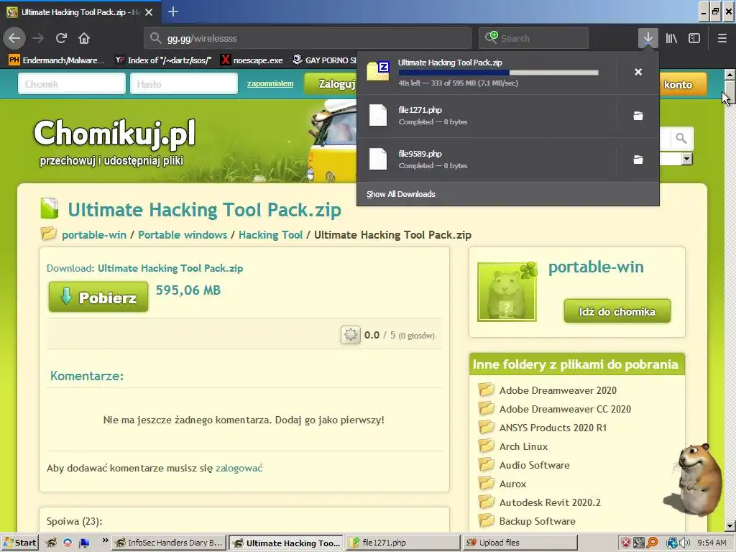Open the dropdown arrow under site search
This screenshot has width=736, height=552.
coord(686,159)
